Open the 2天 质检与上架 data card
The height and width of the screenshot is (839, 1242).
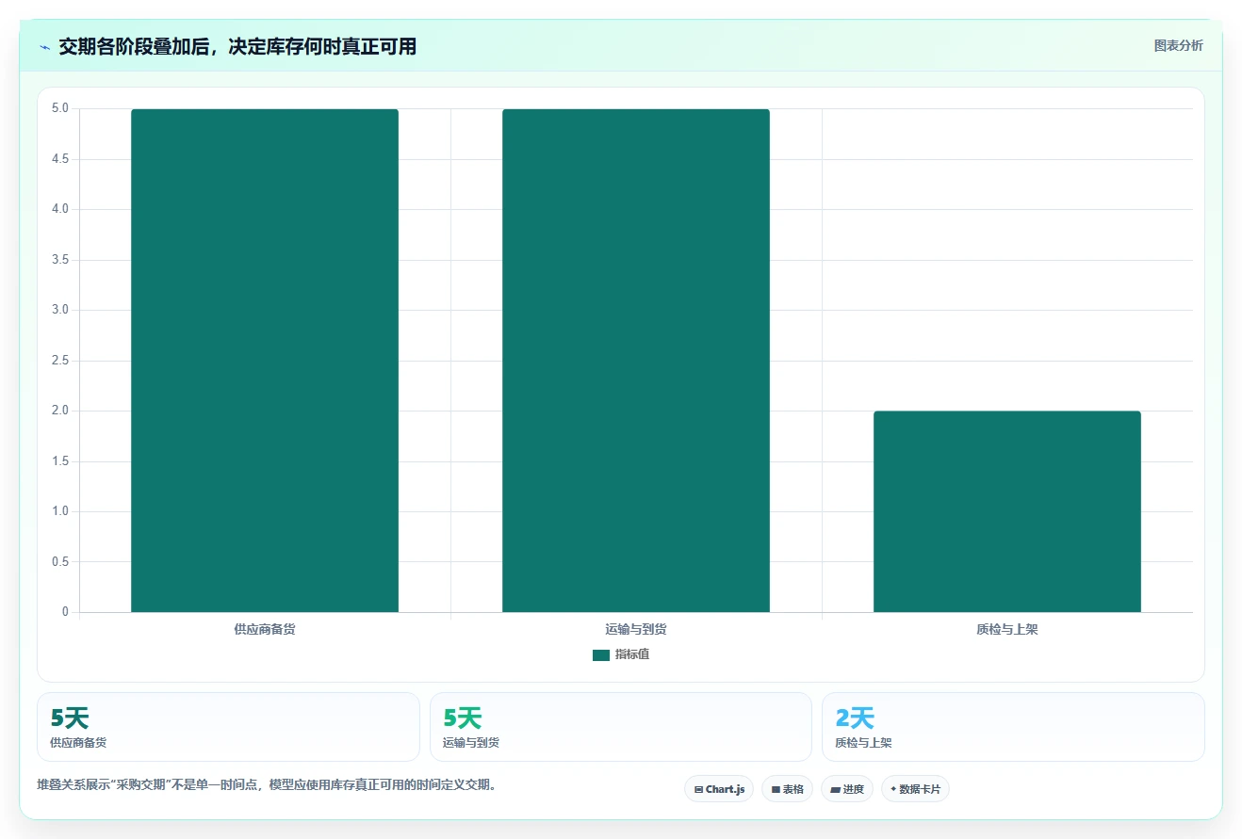[x=1013, y=727]
